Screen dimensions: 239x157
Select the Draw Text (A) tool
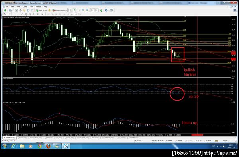pos(34,14)
